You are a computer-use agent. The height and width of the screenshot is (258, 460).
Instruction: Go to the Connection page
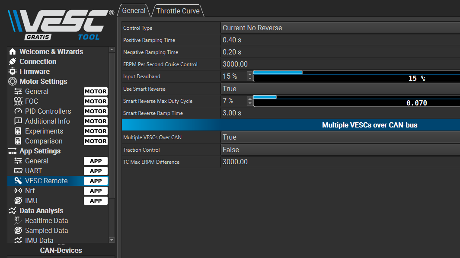click(38, 61)
